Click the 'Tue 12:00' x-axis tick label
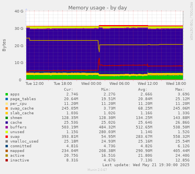The width and height of the screenshot is (195, 174). point(35,84)
